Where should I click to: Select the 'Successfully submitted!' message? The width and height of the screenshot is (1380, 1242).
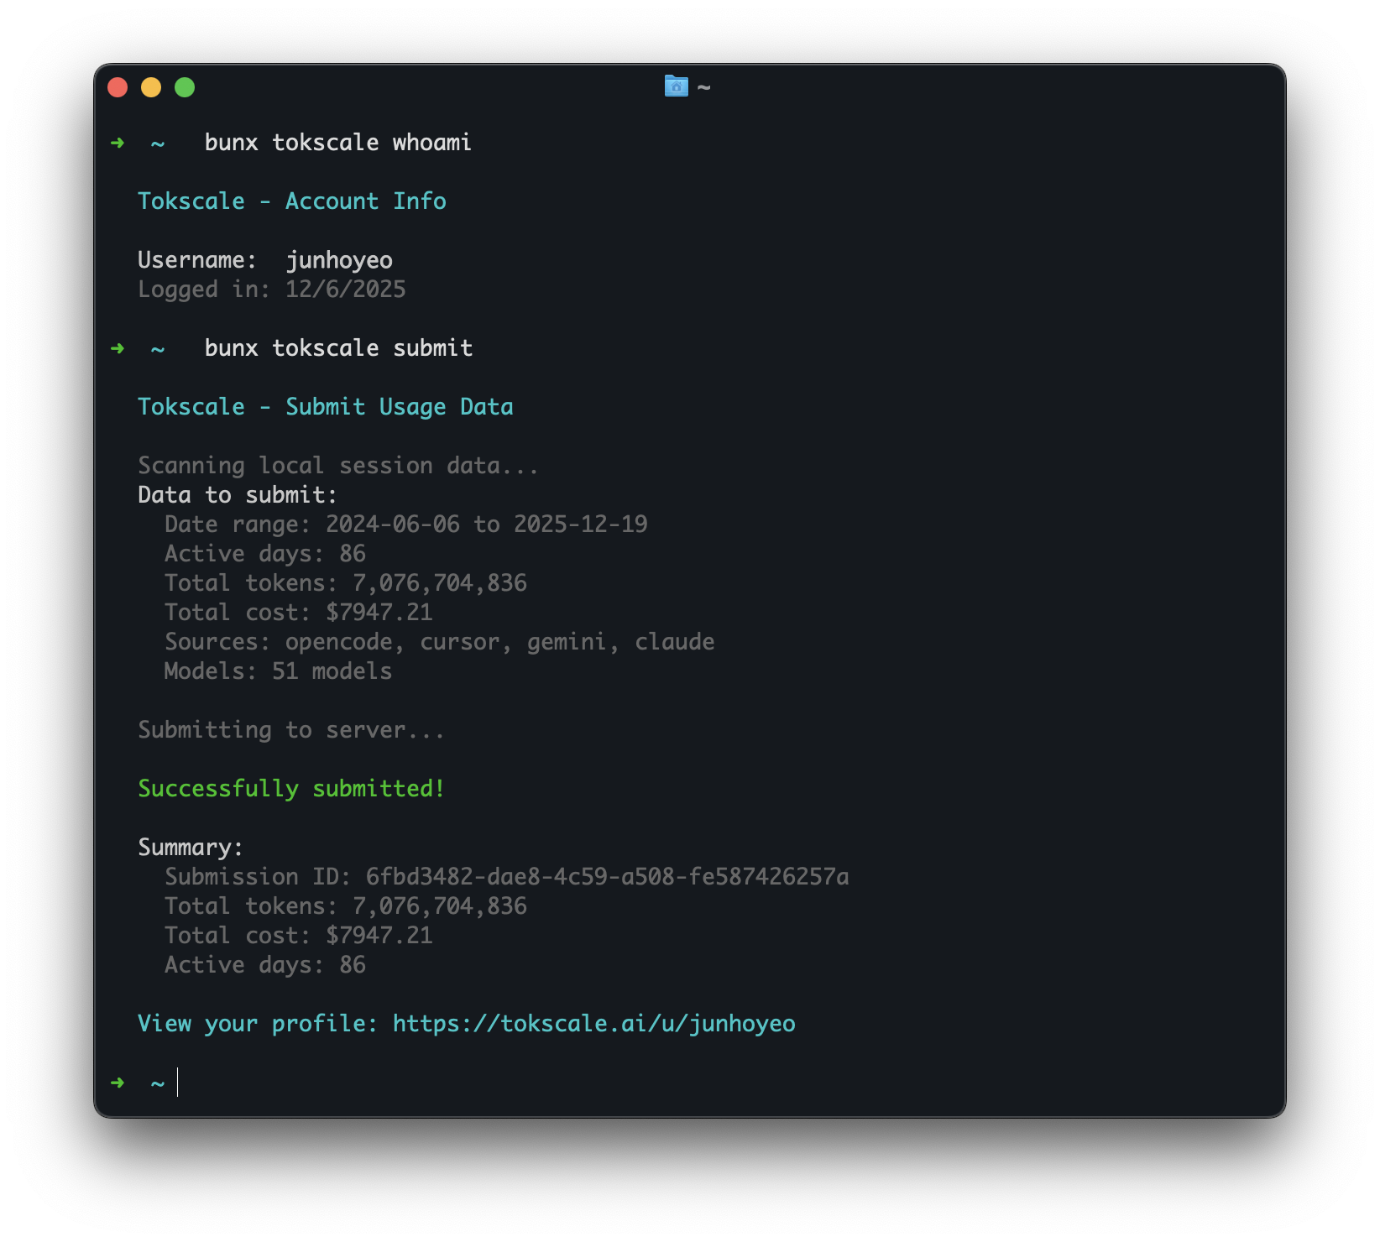(x=290, y=788)
